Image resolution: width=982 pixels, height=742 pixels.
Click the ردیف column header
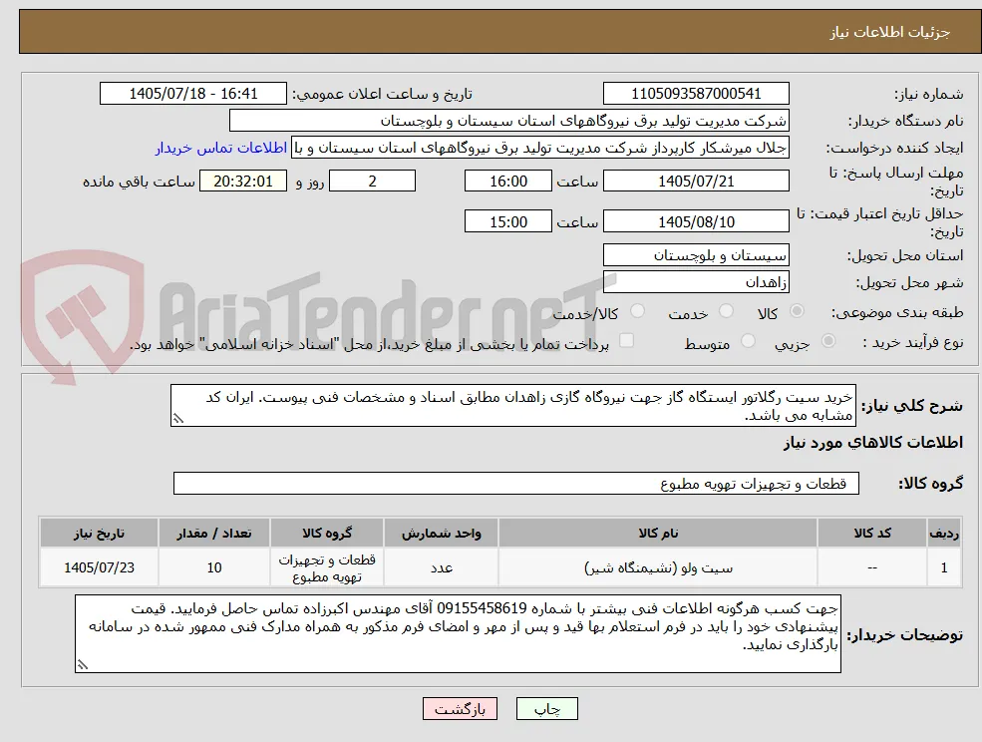click(x=944, y=534)
